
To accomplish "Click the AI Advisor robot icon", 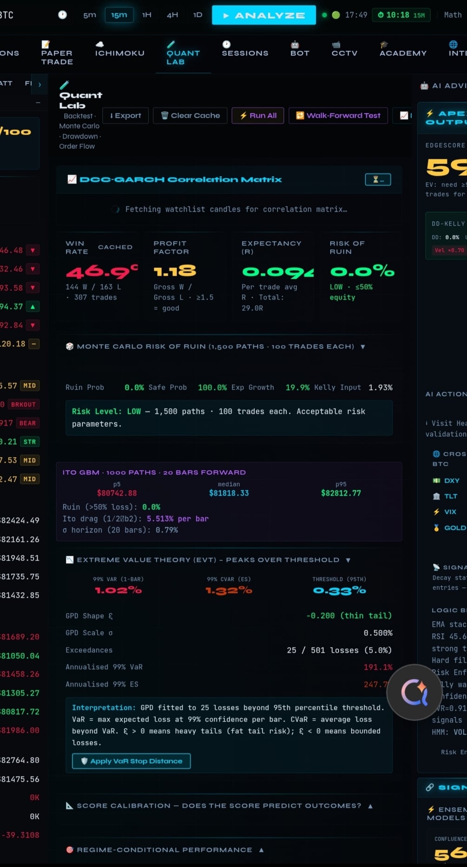I will (x=424, y=86).
